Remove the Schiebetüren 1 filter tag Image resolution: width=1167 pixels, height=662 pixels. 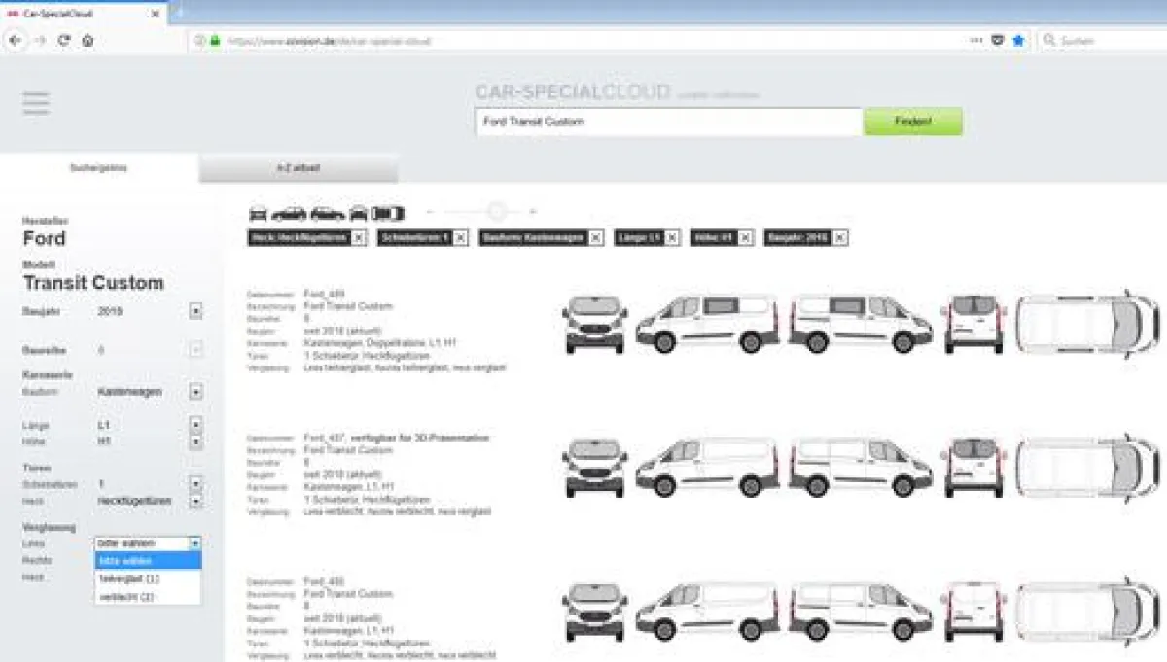click(x=460, y=237)
